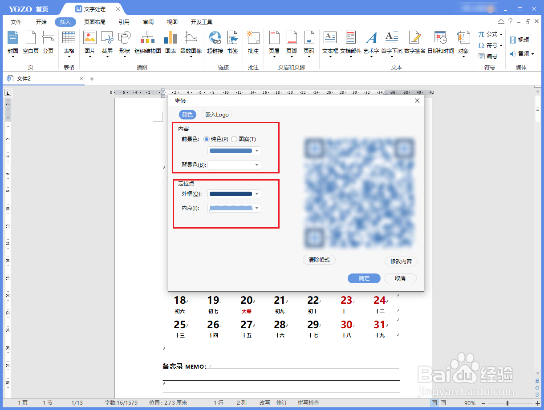Insert WordArt (艺术字)

[x=371, y=44]
